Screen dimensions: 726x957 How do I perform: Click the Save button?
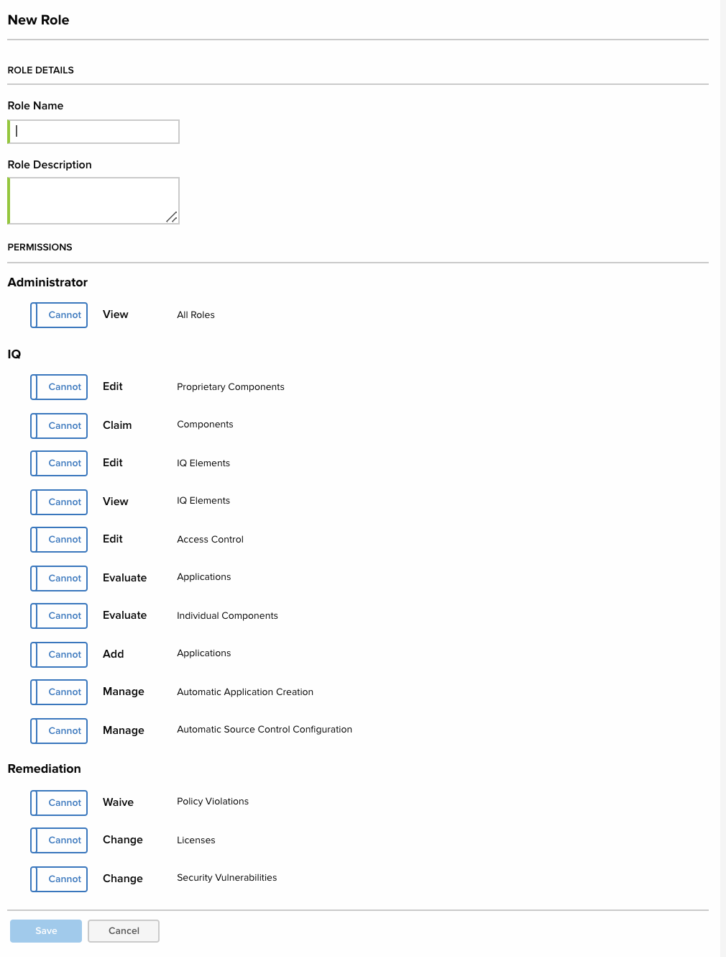coord(46,931)
